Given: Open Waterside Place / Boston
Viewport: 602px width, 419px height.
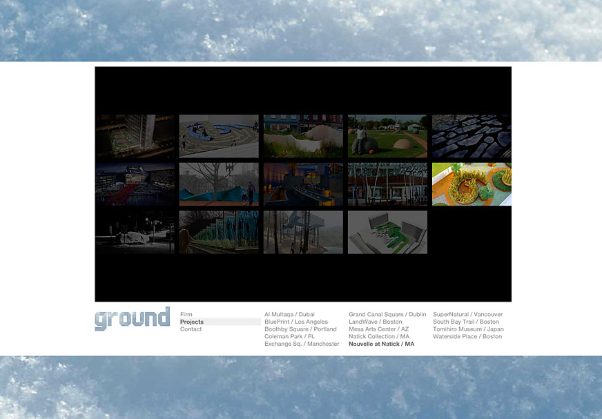Looking at the screenshot, I should [468, 335].
